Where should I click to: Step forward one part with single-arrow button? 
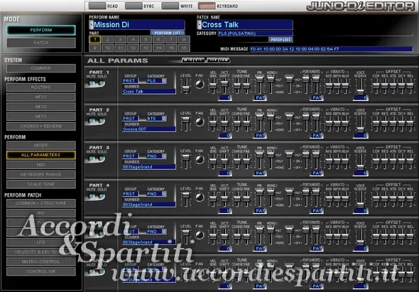click(x=212, y=60)
